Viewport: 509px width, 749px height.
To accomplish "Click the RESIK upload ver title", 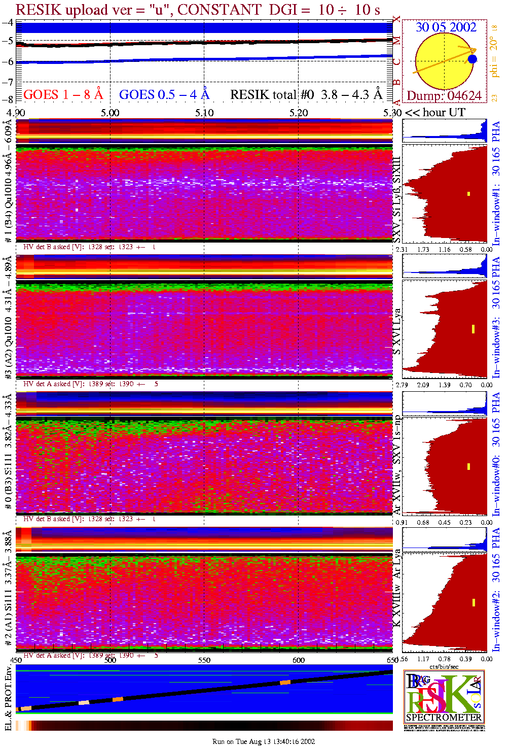I will (x=198, y=10).
